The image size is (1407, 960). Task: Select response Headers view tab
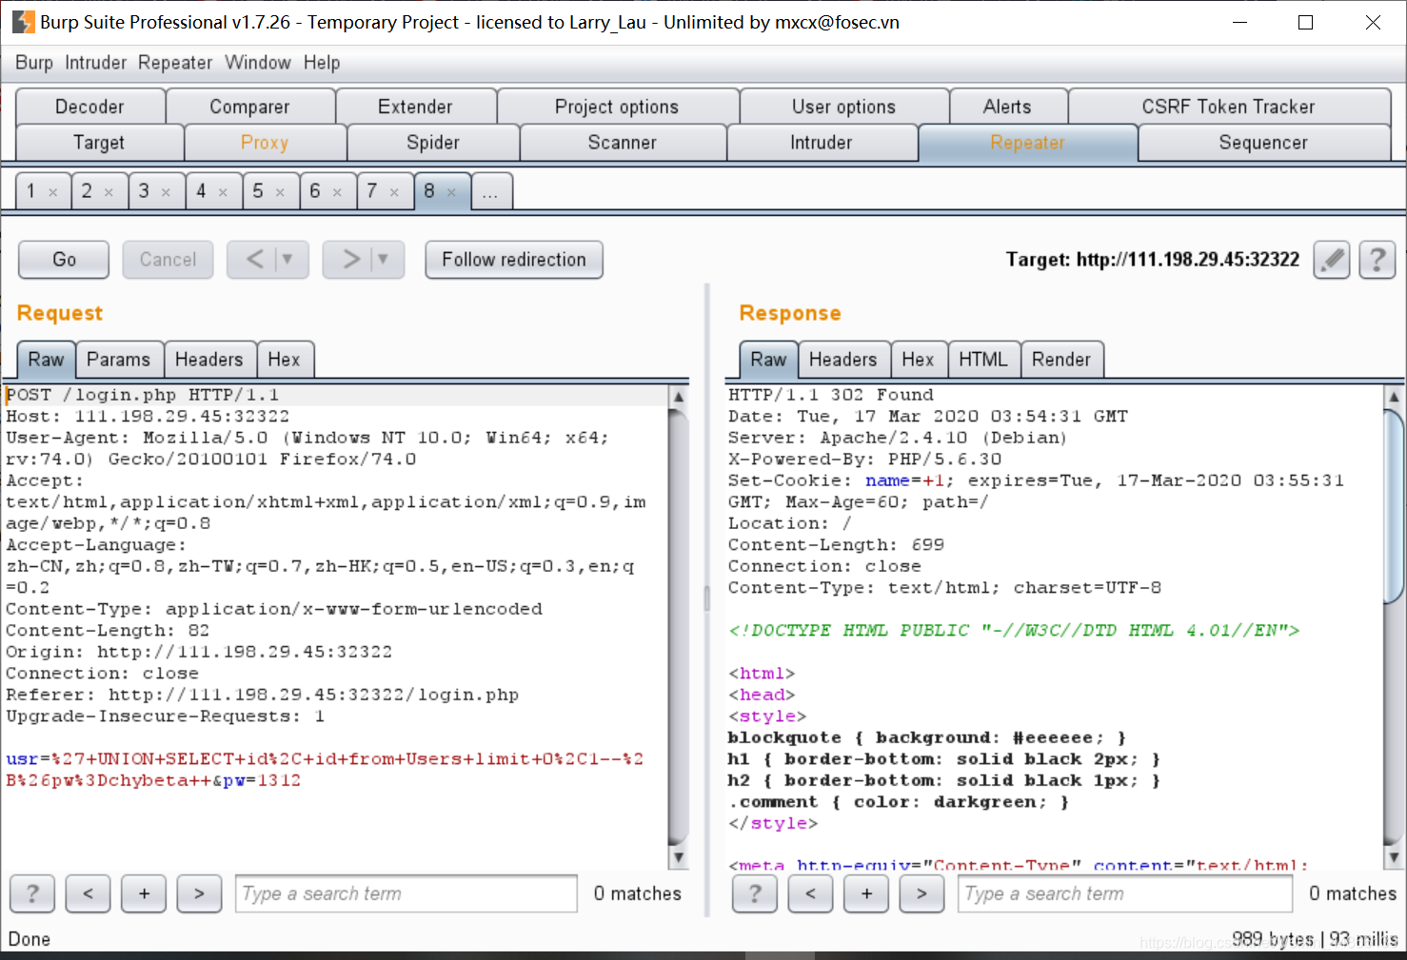843,360
